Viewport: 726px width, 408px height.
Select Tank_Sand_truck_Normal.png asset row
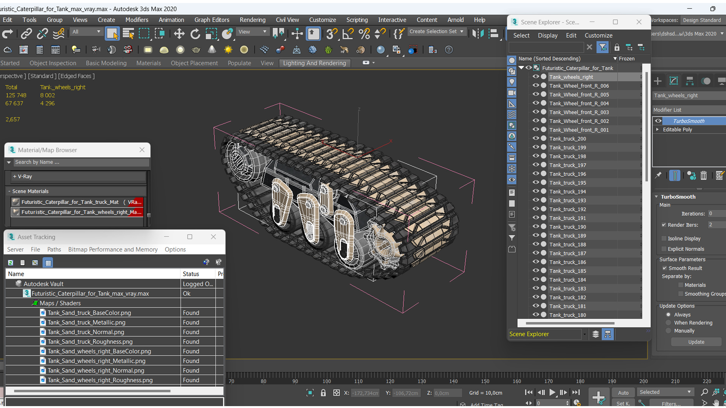coord(114,332)
